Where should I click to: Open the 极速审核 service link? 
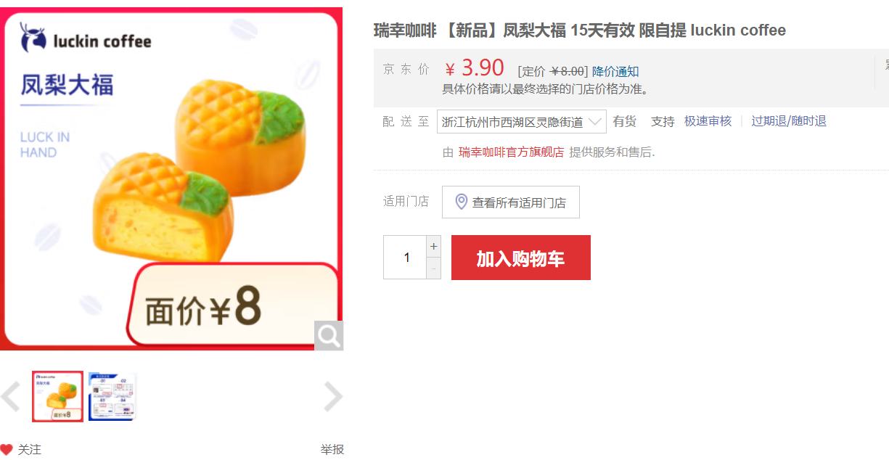tap(708, 121)
